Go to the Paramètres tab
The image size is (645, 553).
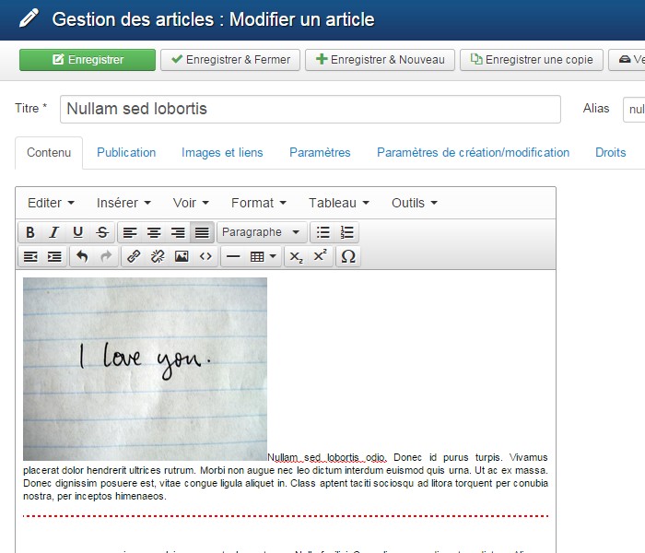point(320,153)
